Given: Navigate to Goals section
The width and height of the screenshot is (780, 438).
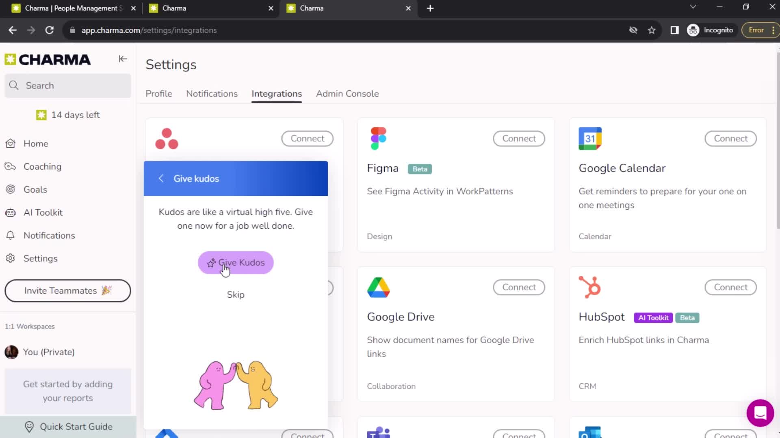Looking at the screenshot, I should coord(35,189).
